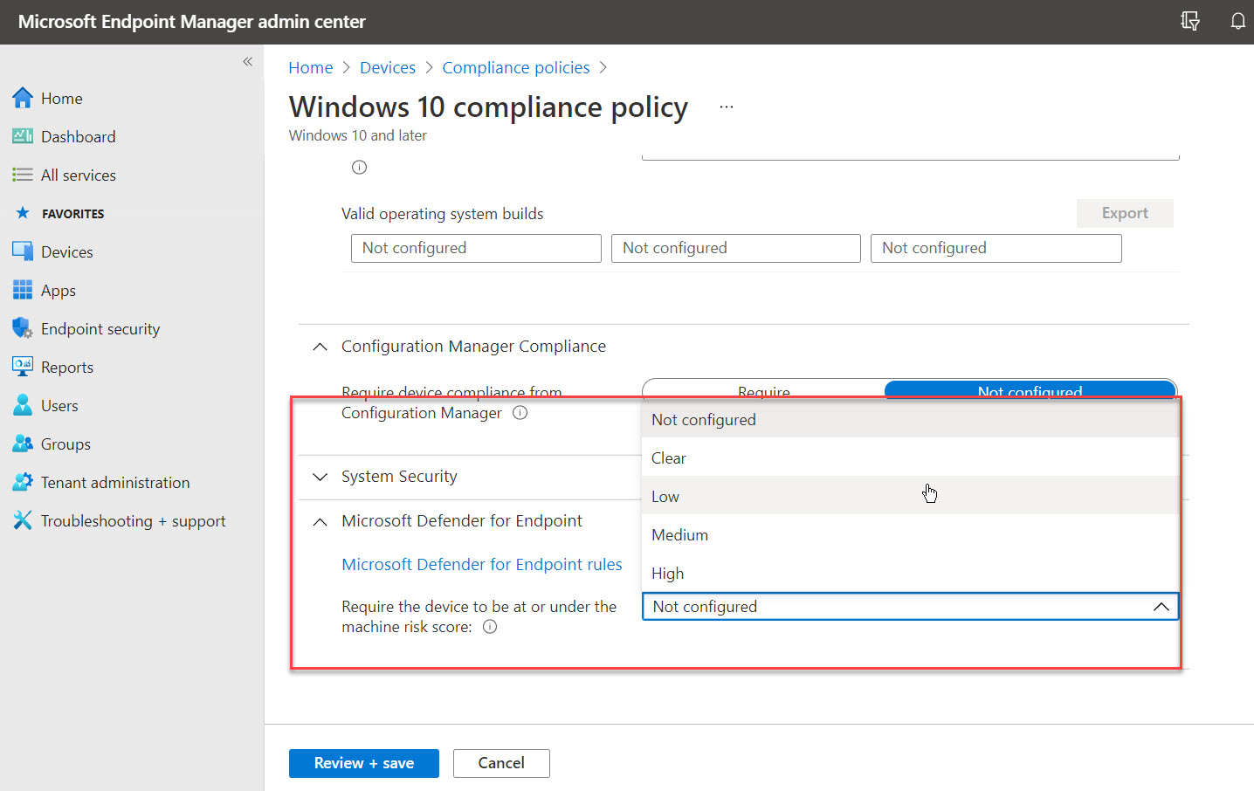This screenshot has width=1254, height=791.
Task: Collapse the Microsoft Defender for Endpoint section
Action: (x=320, y=521)
